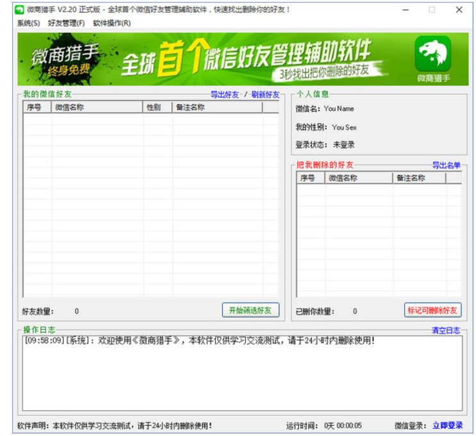Click the 微商猎手 panther logo in banner
The height and width of the screenshot is (436, 476).
point(433,54)
